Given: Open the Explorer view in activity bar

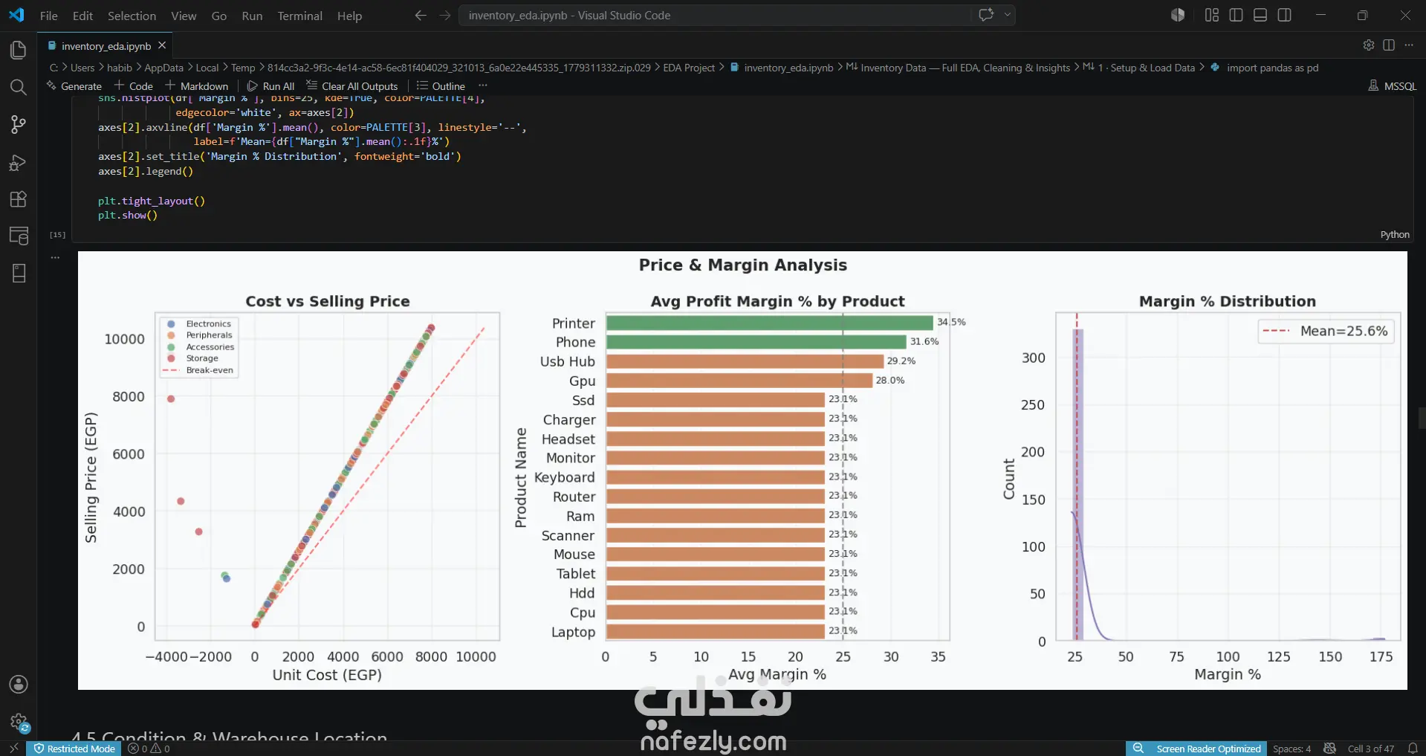Looking at the screenshot, I should (x=19, y=50).
